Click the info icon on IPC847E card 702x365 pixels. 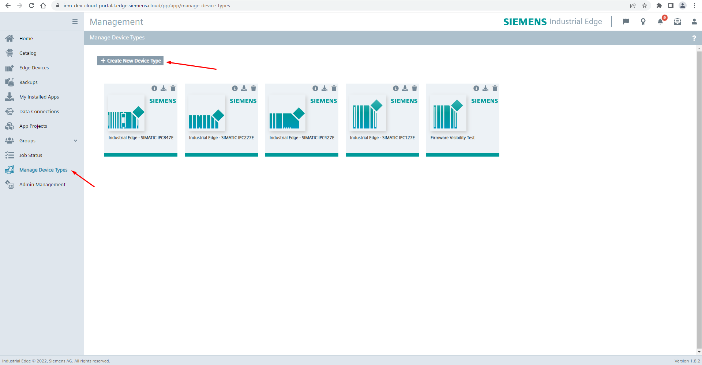pyautogui.click(x=154, y=88)
